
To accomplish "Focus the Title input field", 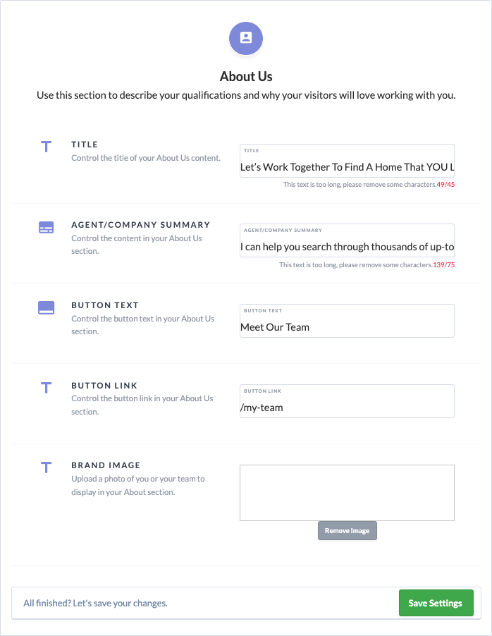I will [347, 161].
